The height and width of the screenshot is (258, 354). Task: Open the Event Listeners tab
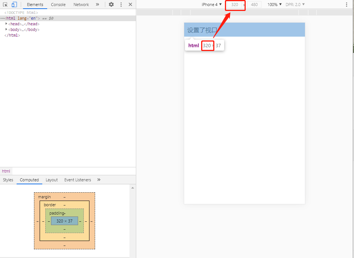tap(77, 180)
